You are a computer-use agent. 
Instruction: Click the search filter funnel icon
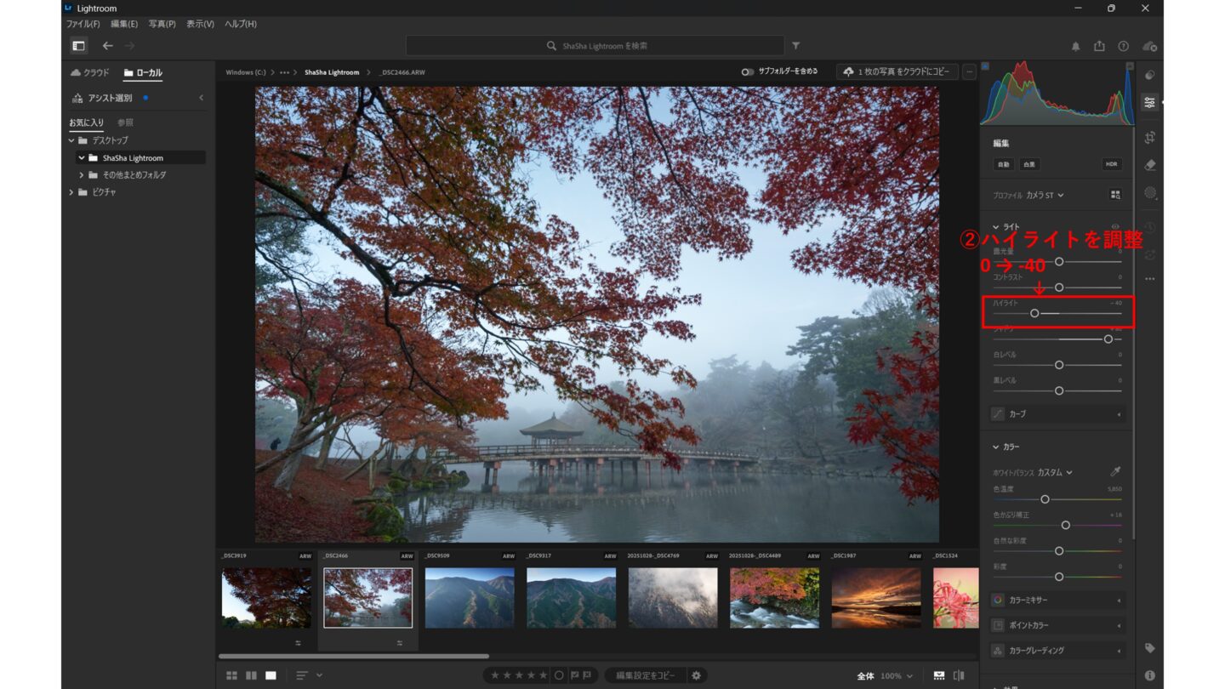click(796, 46)
